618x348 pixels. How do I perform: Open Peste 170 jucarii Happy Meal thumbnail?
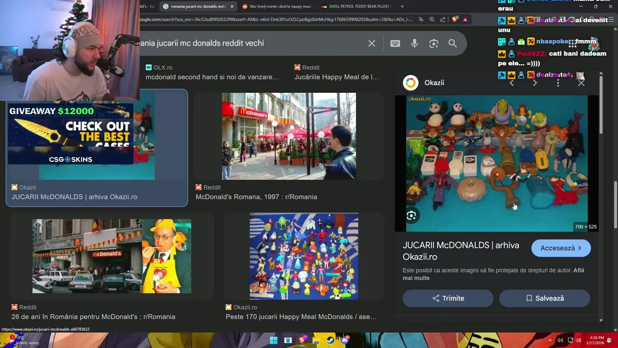304,256
